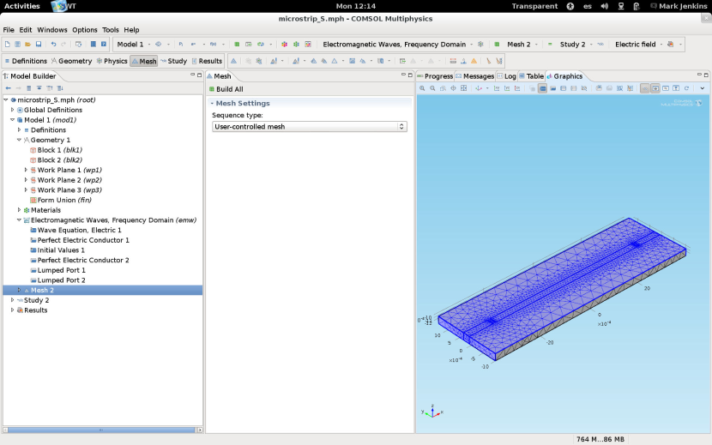Expand the Study 2 tree node

pos(12,300)
